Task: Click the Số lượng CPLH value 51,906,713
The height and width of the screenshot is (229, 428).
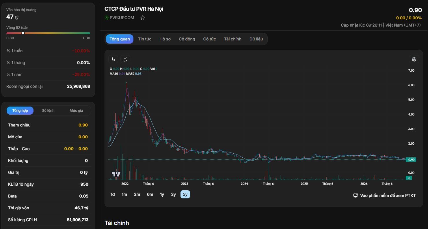Action: tap(78, 220)
